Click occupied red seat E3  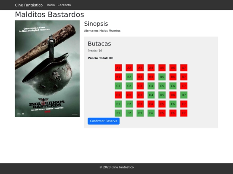[140, 104]
